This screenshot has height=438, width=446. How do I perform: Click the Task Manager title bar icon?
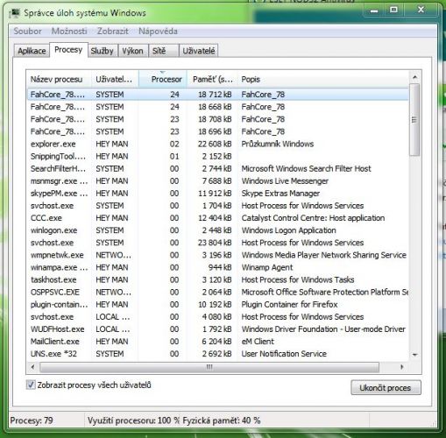[x=14, y=13]
